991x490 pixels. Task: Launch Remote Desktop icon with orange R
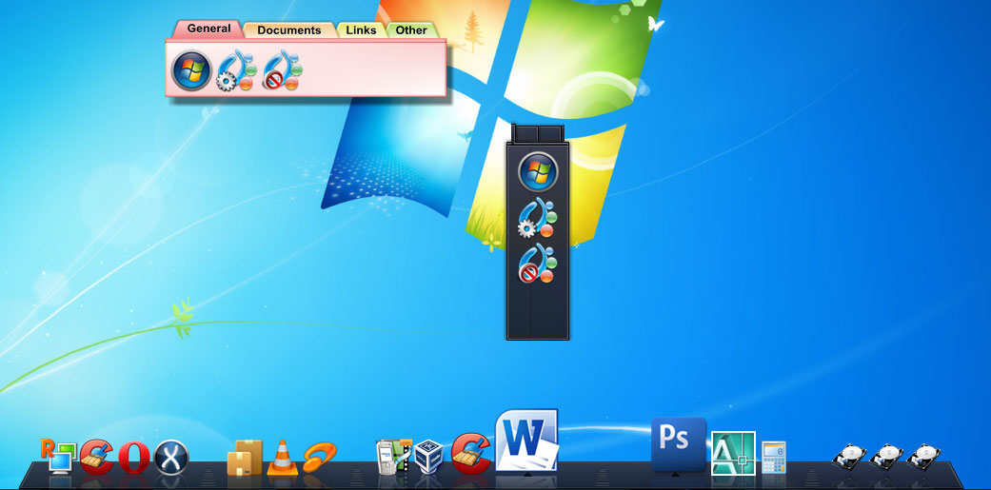click(57, 457)
